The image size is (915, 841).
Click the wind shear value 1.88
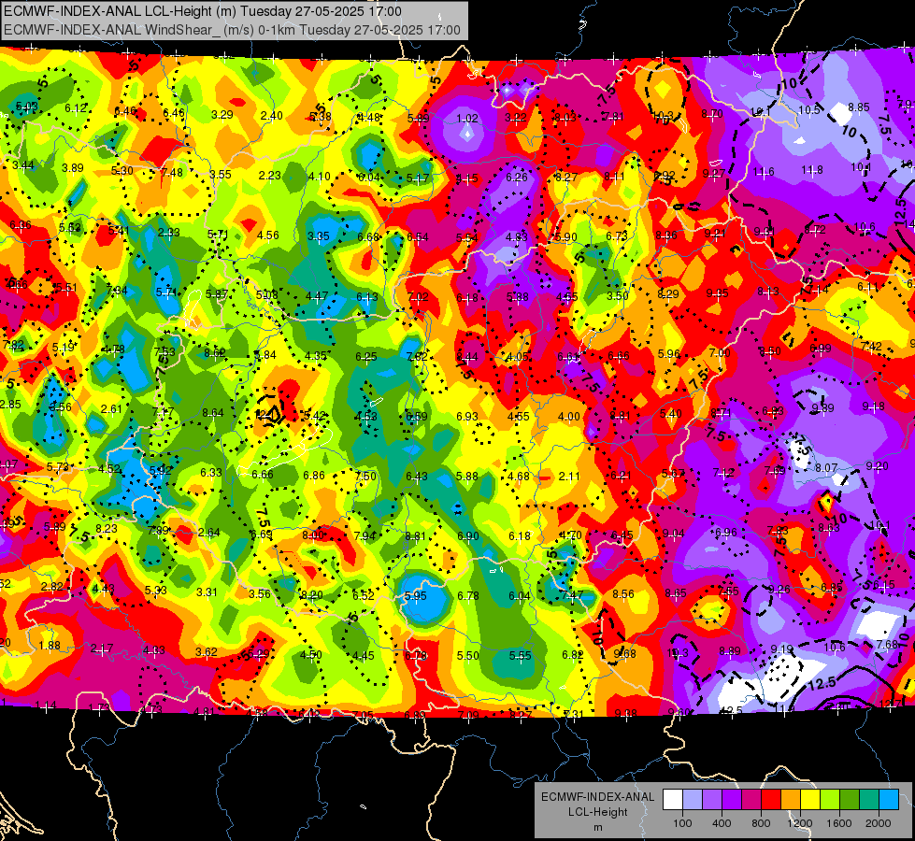pos(50,646)
